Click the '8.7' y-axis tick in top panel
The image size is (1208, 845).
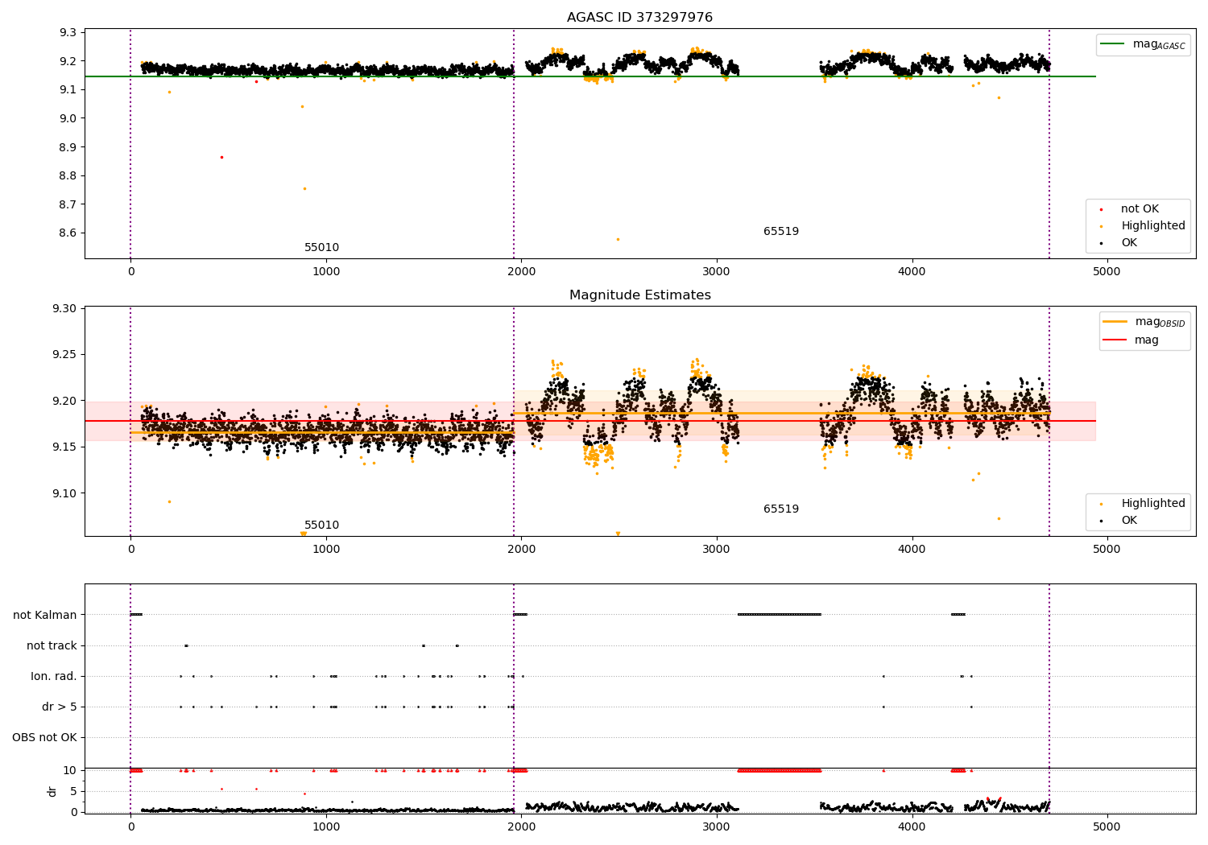pyautogui.click(x=68, y=204)
